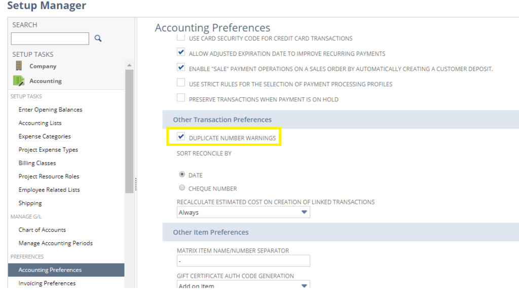
Task: Select Cheque Number radio option
Action: tap(182, 188)
